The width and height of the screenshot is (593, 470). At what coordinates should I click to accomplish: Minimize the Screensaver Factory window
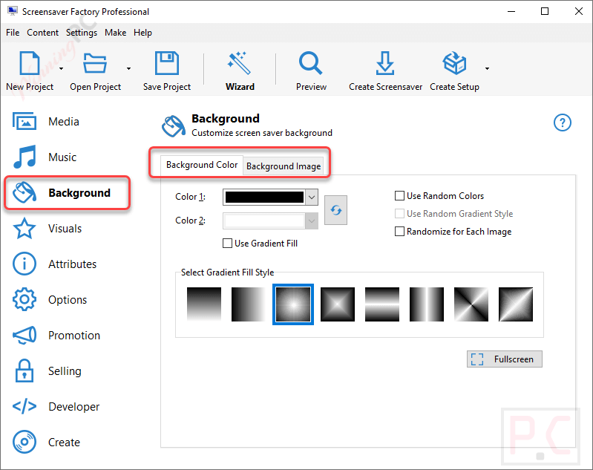click(511, 11)
